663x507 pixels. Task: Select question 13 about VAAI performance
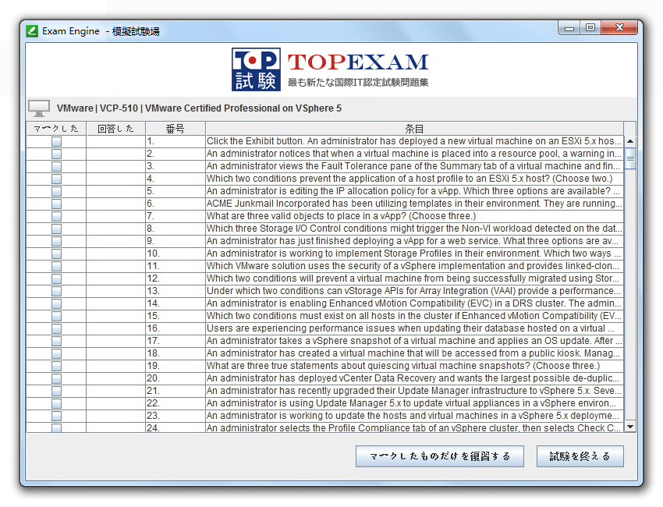tap(414, 291)
